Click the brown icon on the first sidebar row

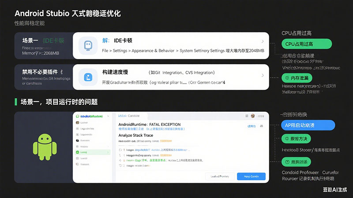tap(78, 123)
